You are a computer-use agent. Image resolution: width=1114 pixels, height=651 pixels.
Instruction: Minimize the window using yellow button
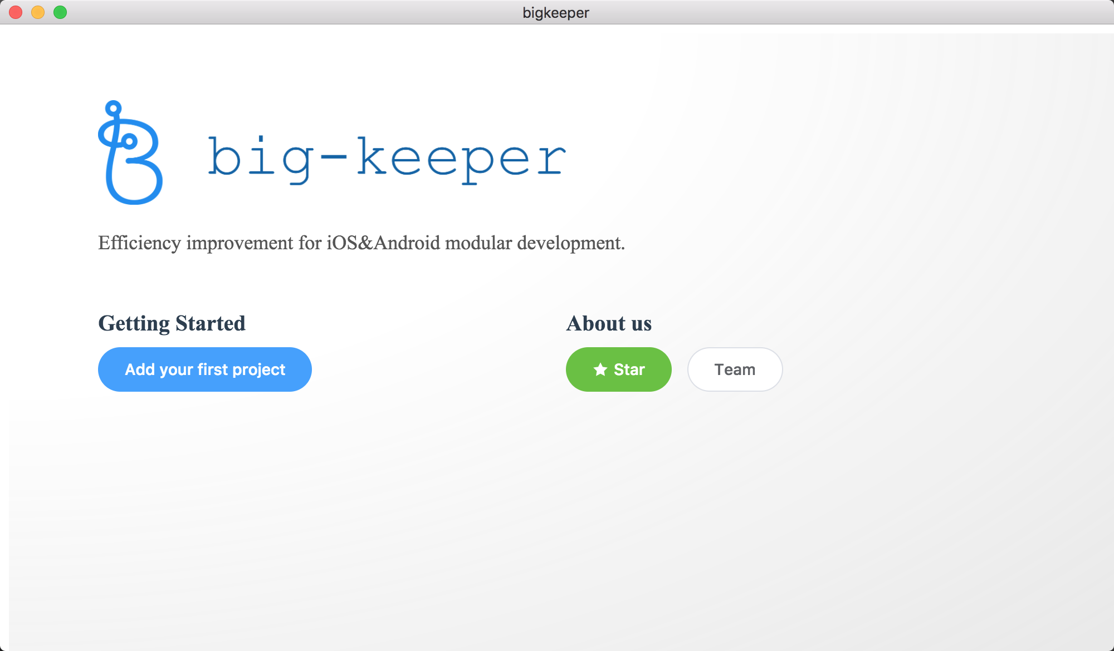point(38,12)
